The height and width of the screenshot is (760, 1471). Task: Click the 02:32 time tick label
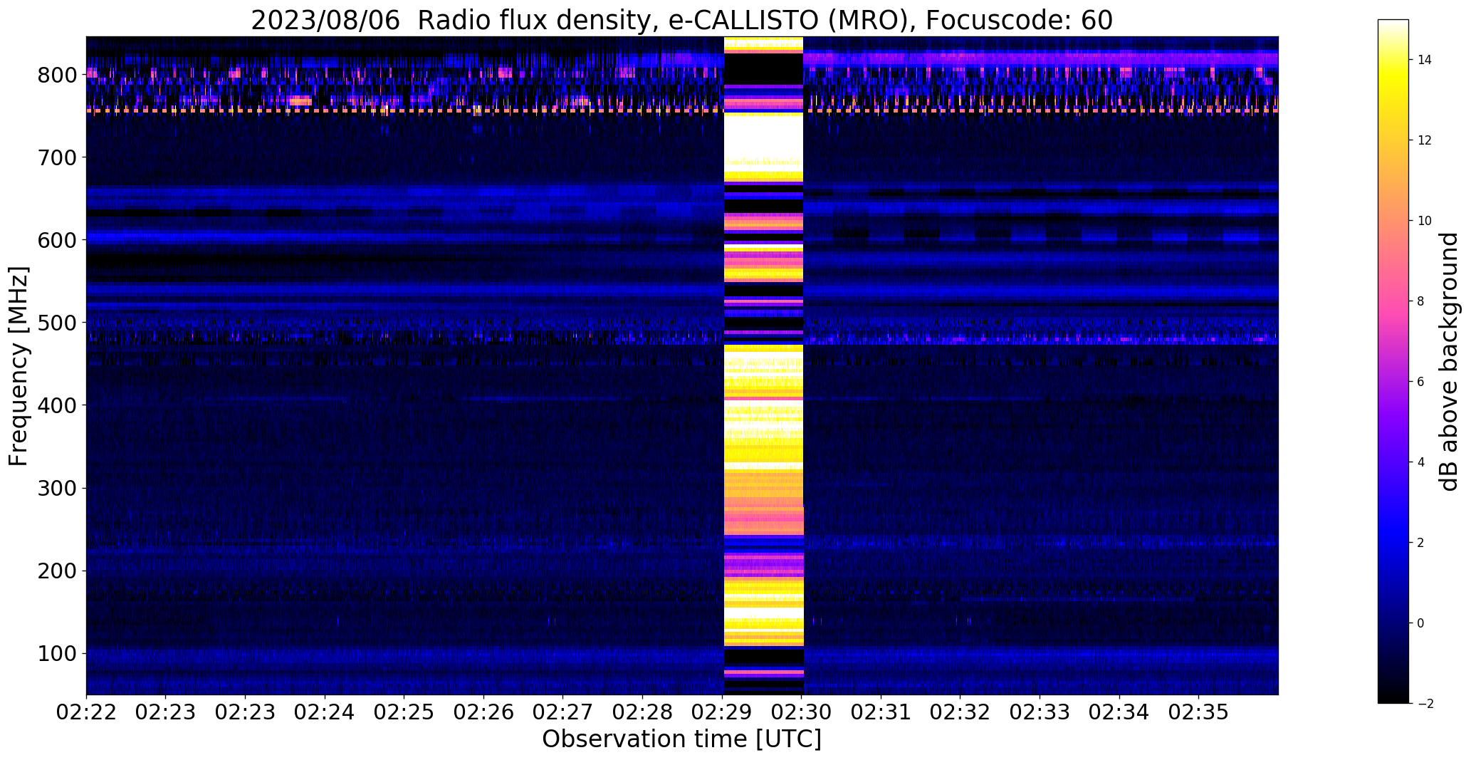(x=960, y=712)
